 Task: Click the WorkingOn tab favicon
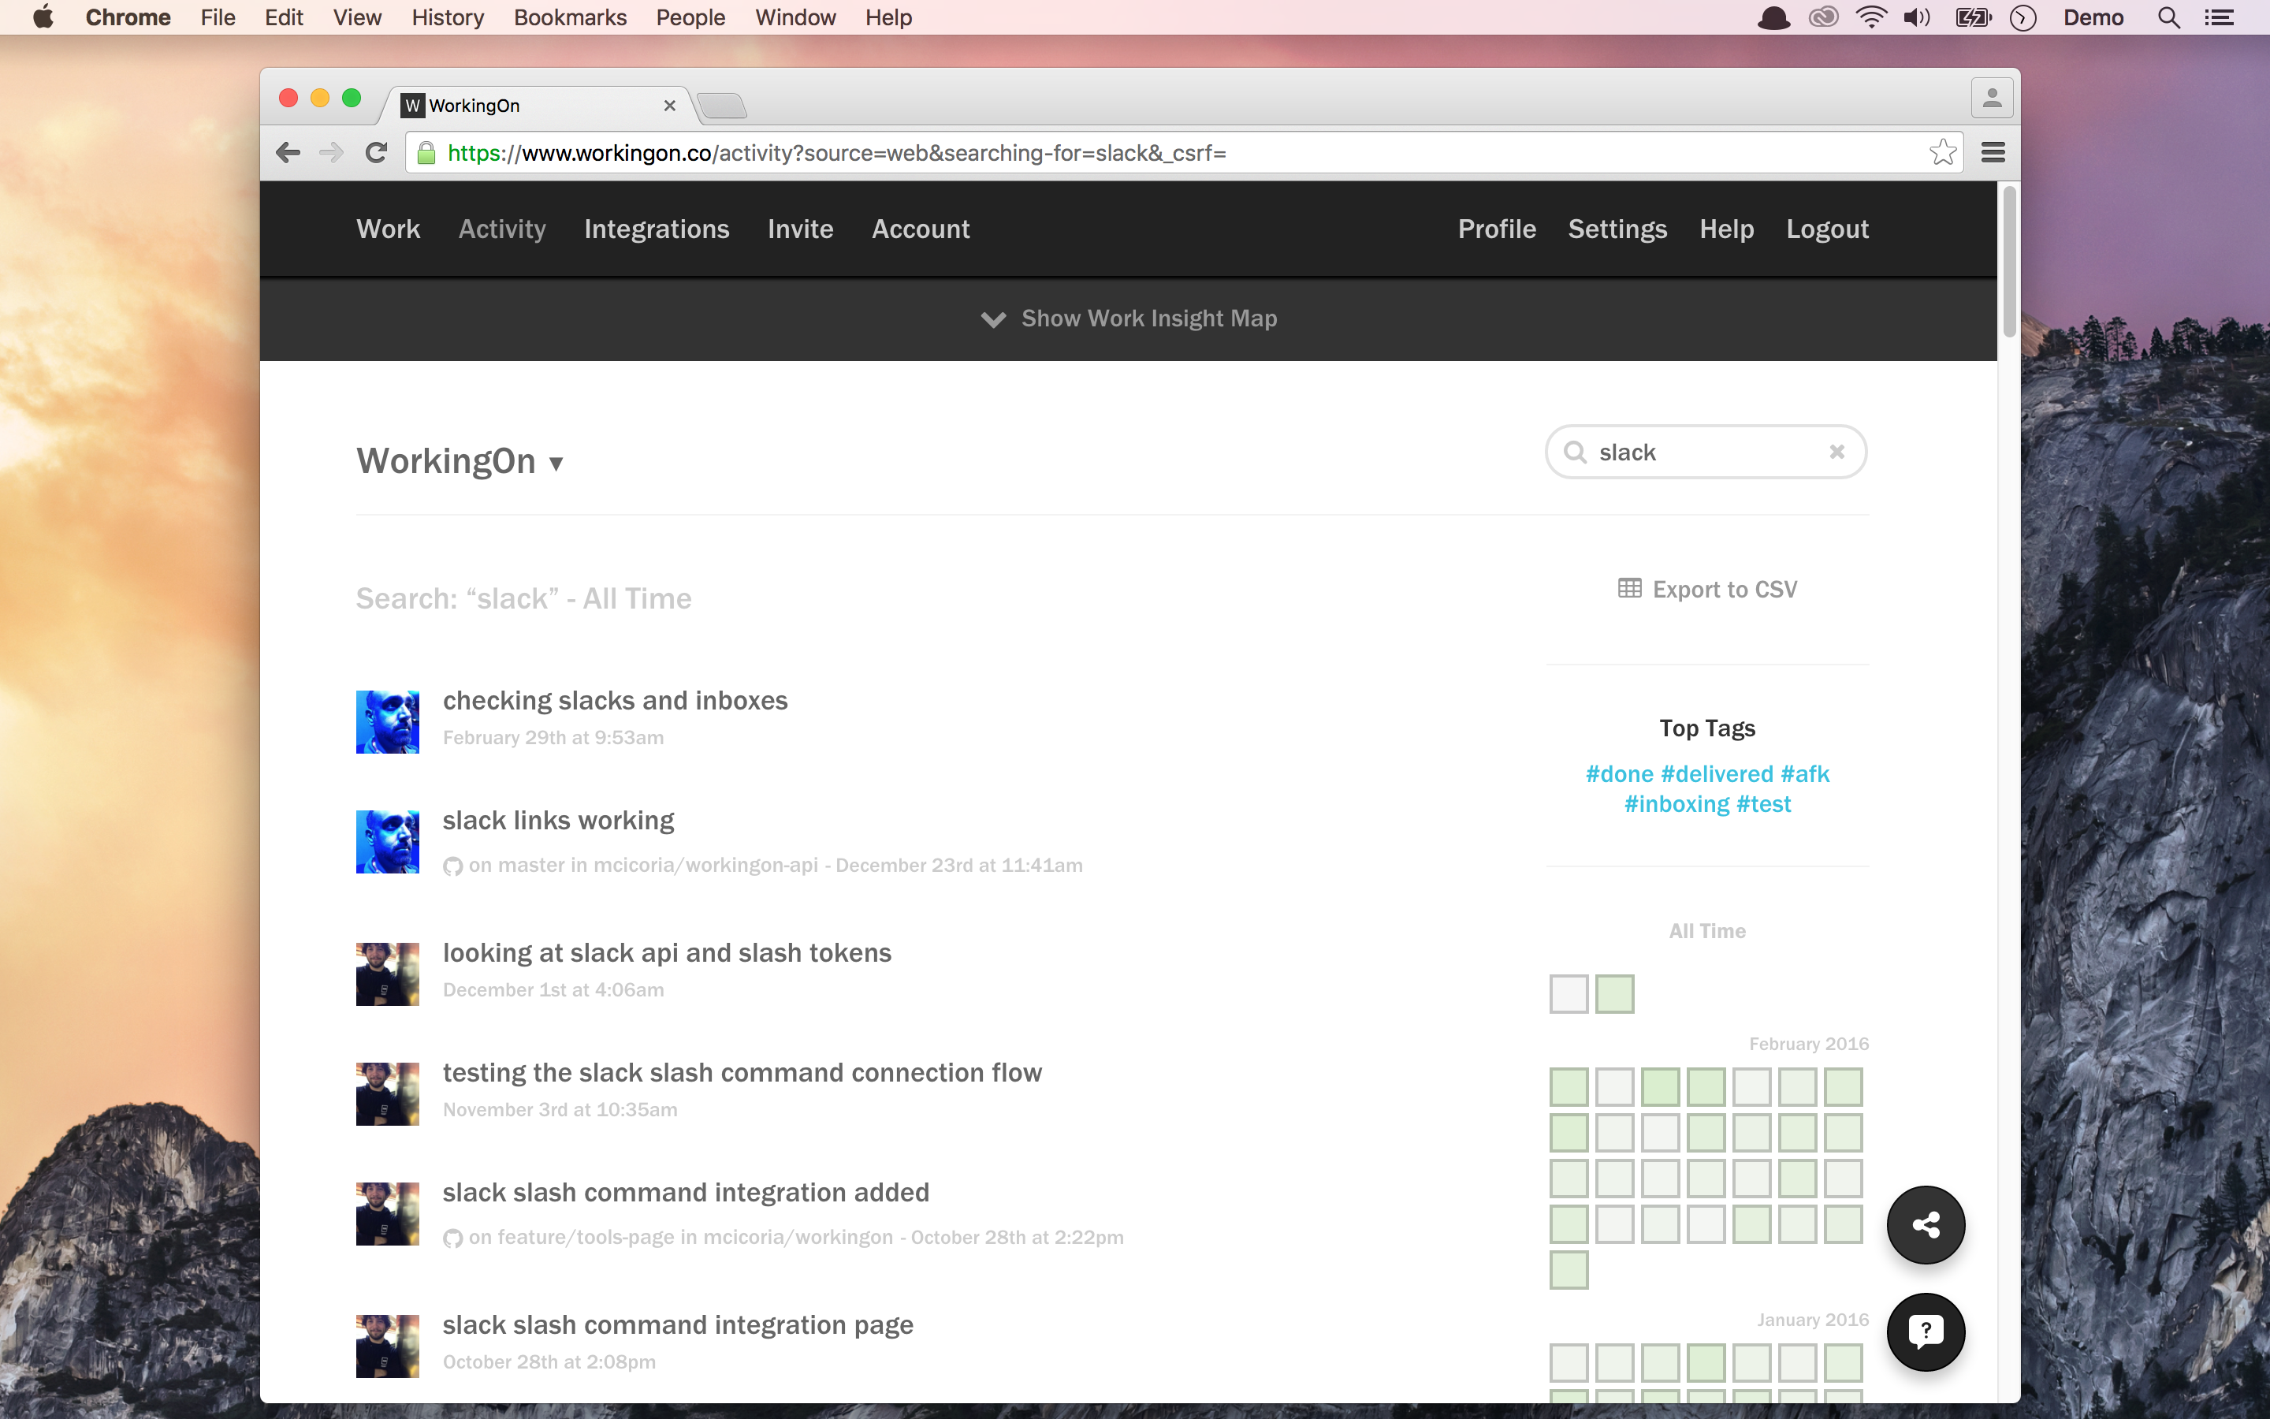coord(413,105)
